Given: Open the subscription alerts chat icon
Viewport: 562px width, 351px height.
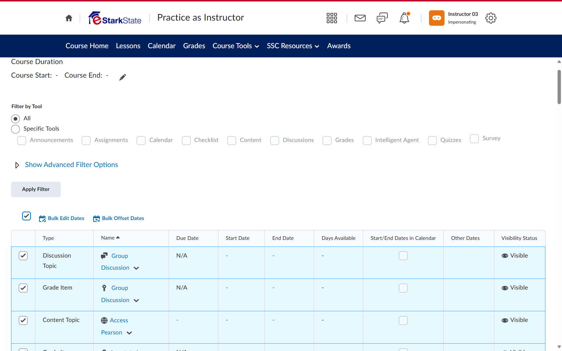Looking at the screenshot, I should [x=382, y=18].
